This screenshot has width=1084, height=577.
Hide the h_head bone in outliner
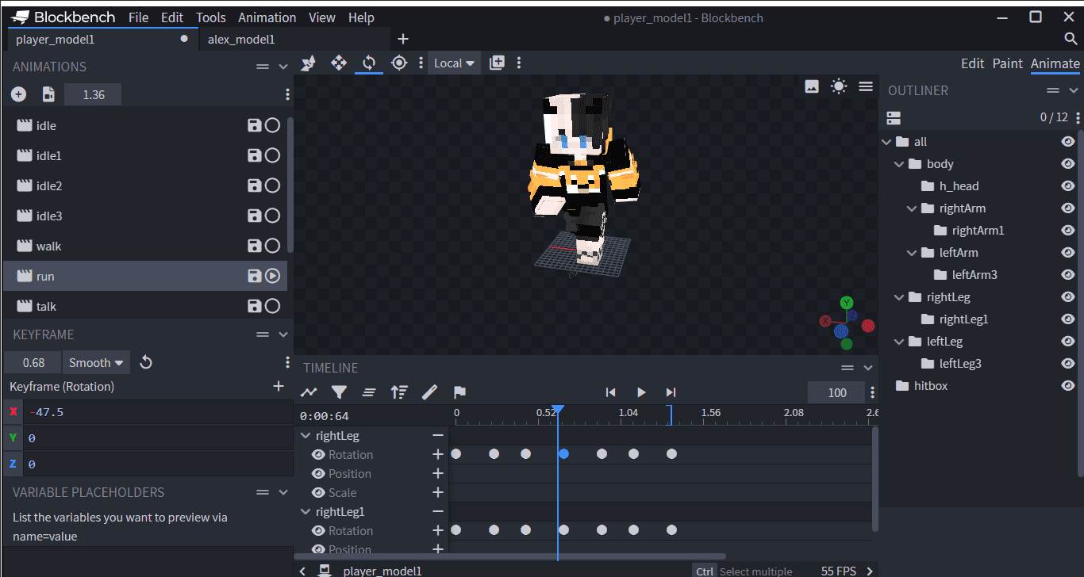click(1067, 186)
